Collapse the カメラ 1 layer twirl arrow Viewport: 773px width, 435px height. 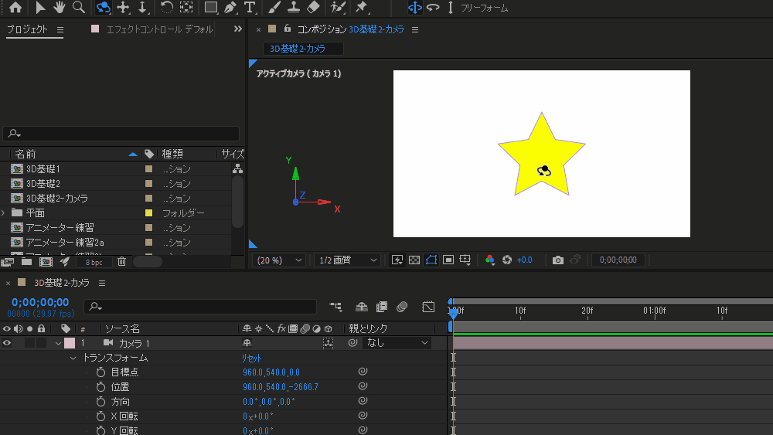point(58,343)
